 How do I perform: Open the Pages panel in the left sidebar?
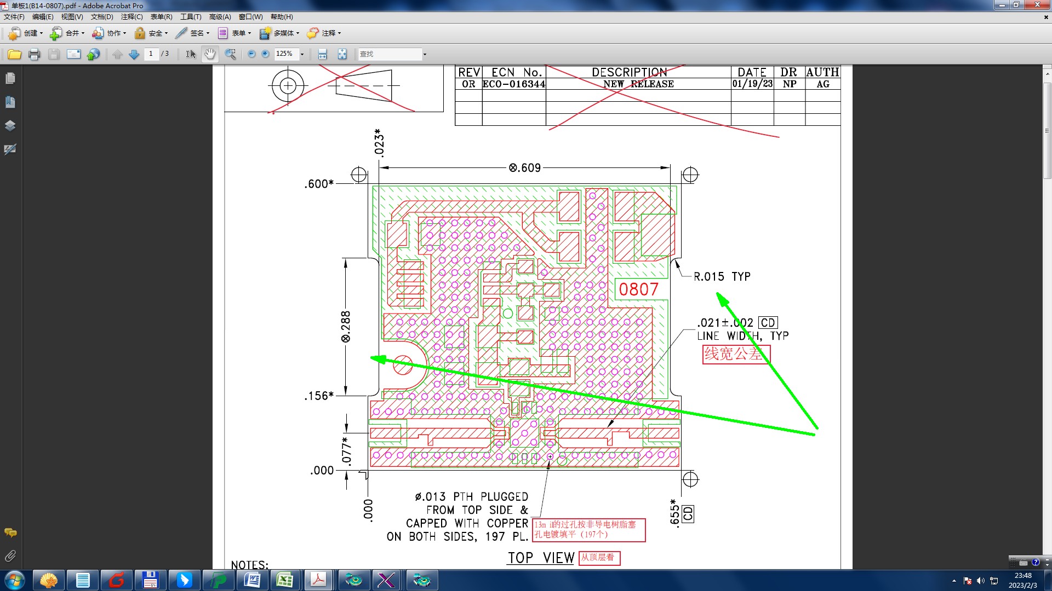tap(10, 78)
